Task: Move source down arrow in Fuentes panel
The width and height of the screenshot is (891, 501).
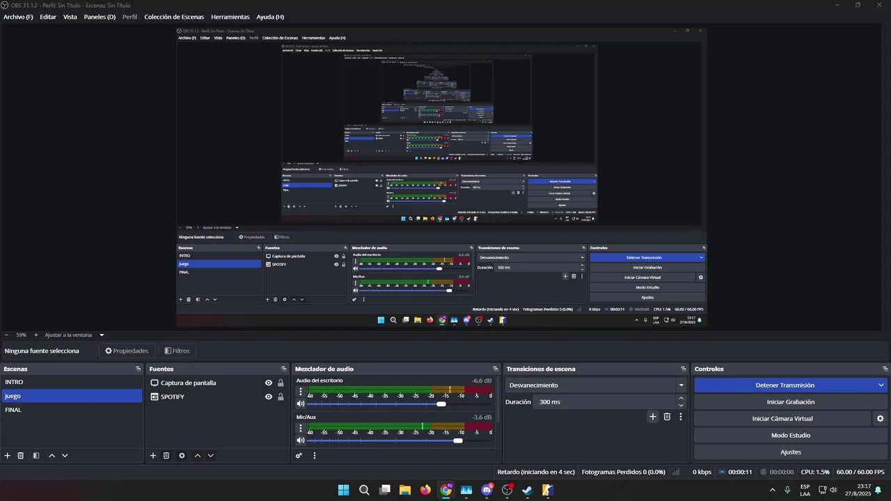Action: click(x=210, y=456)
